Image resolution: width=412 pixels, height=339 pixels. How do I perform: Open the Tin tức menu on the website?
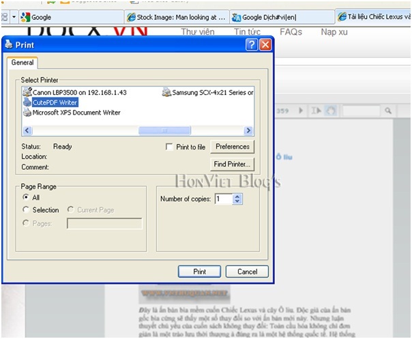coord(247,32)
